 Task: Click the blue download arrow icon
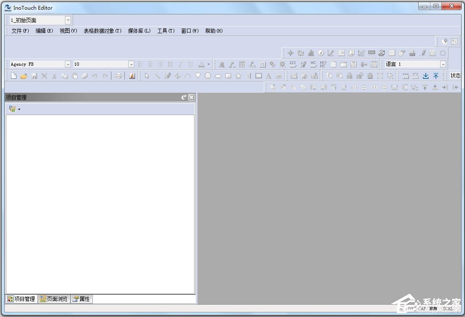pyautogui.click(x=426, y=76)
